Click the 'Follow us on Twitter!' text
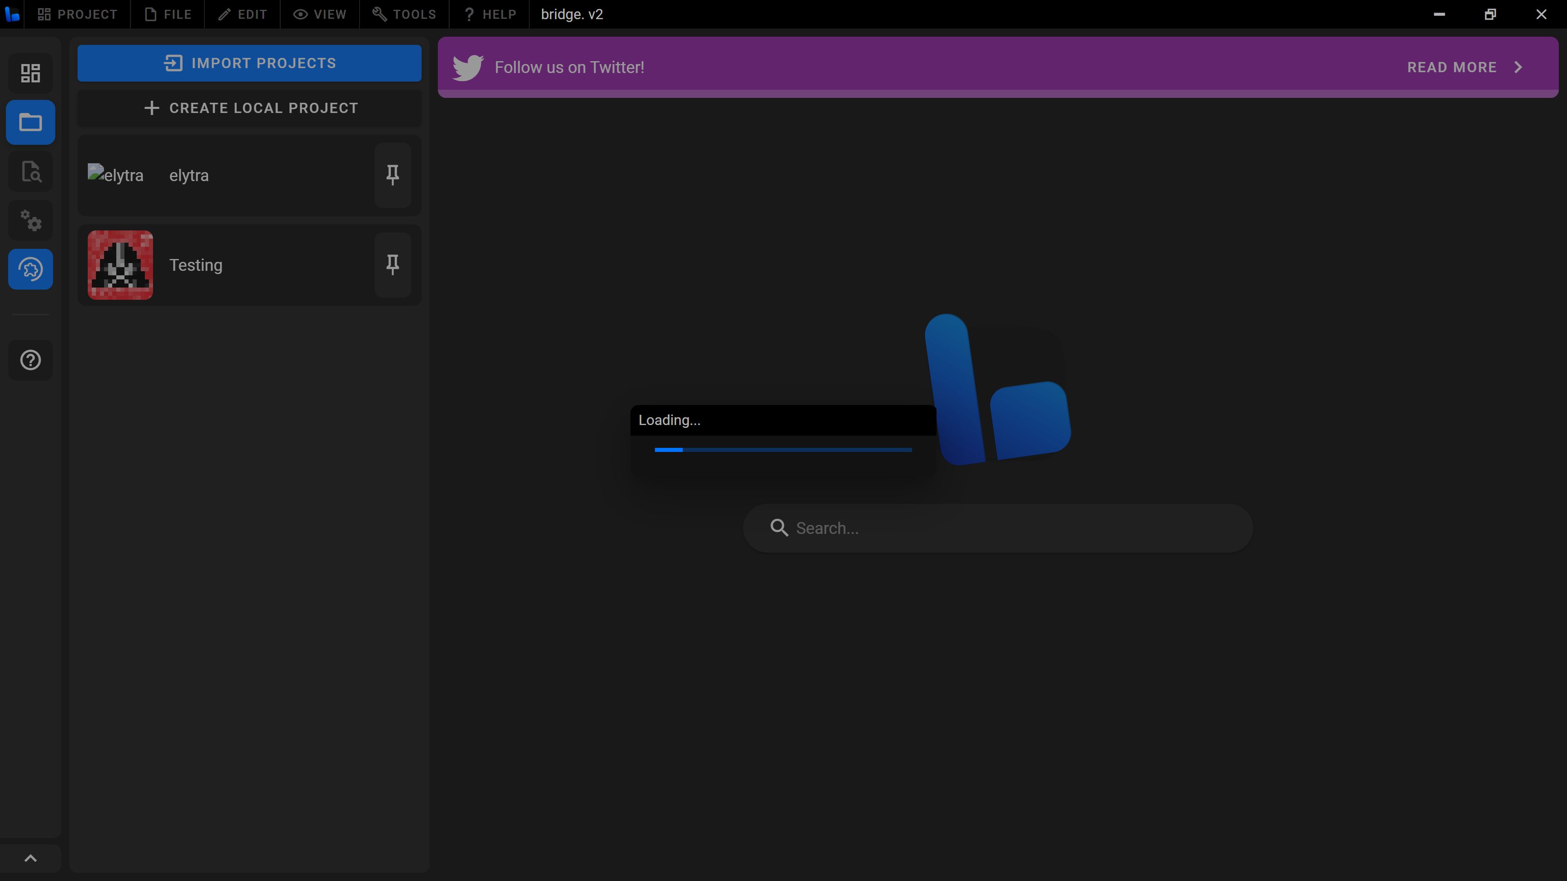 (569, 67)
